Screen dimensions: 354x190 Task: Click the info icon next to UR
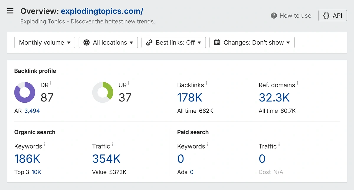click(129, 84)
